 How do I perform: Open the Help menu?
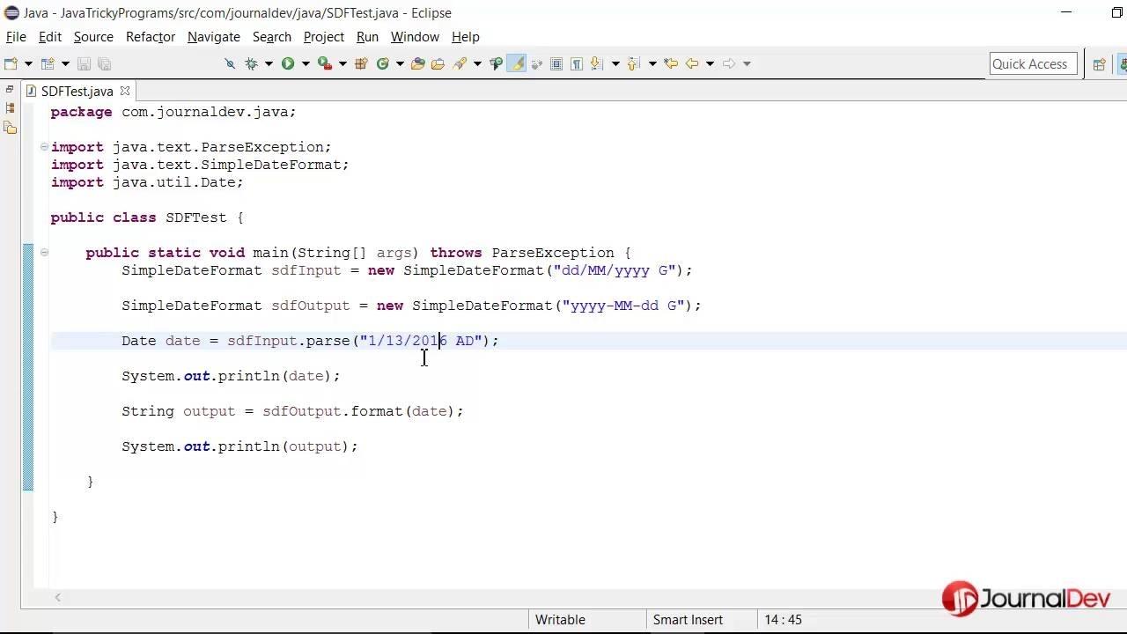(x=466, y=37)
